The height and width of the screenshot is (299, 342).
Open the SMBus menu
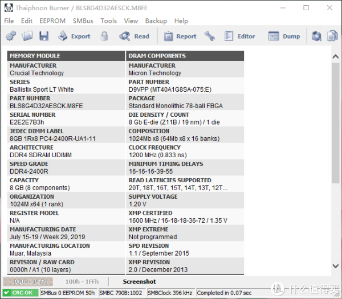tap(83, 21)
